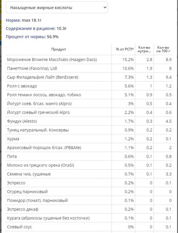Screen dimensions: 178x233
Task: Click the dropdown chevron arrow icon
Action: tap(105, 7)
